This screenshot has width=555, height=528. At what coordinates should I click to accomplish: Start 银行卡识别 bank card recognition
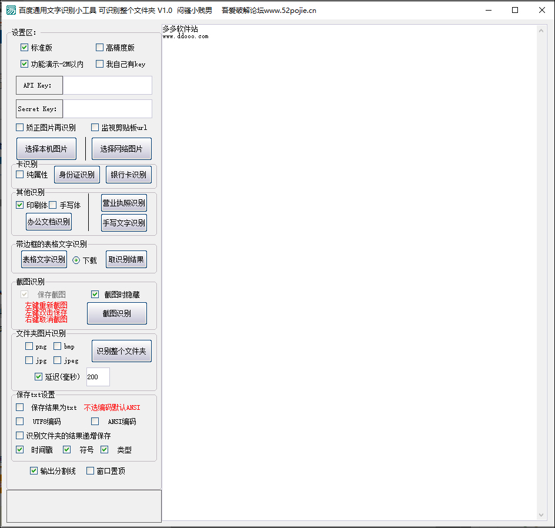pos(129,174)
